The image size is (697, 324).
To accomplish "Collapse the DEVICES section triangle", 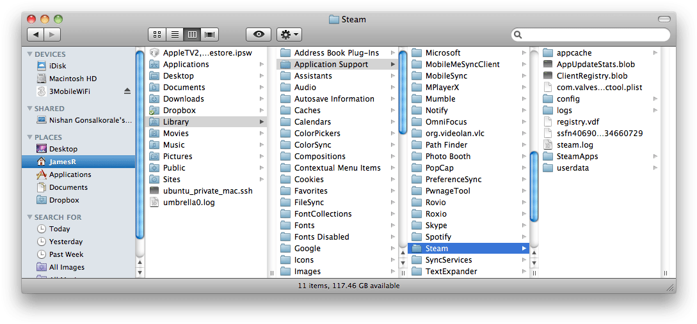I will pos(29,54).
